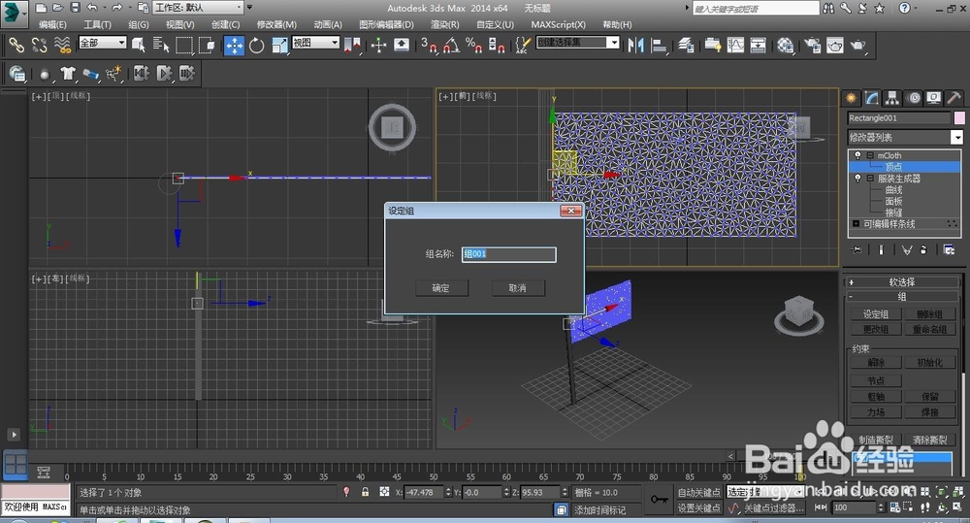Toggle the Percent Snap icon
Viewport: 970px width, 523px height.
(x=474, y=45)
